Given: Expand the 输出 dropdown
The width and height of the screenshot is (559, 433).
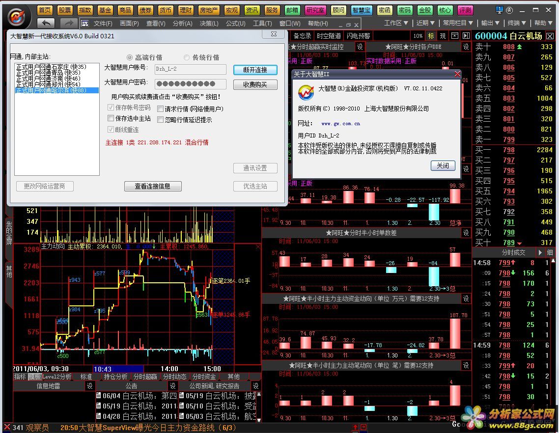Looking at the screenshot, I should (x=490, y=23).
